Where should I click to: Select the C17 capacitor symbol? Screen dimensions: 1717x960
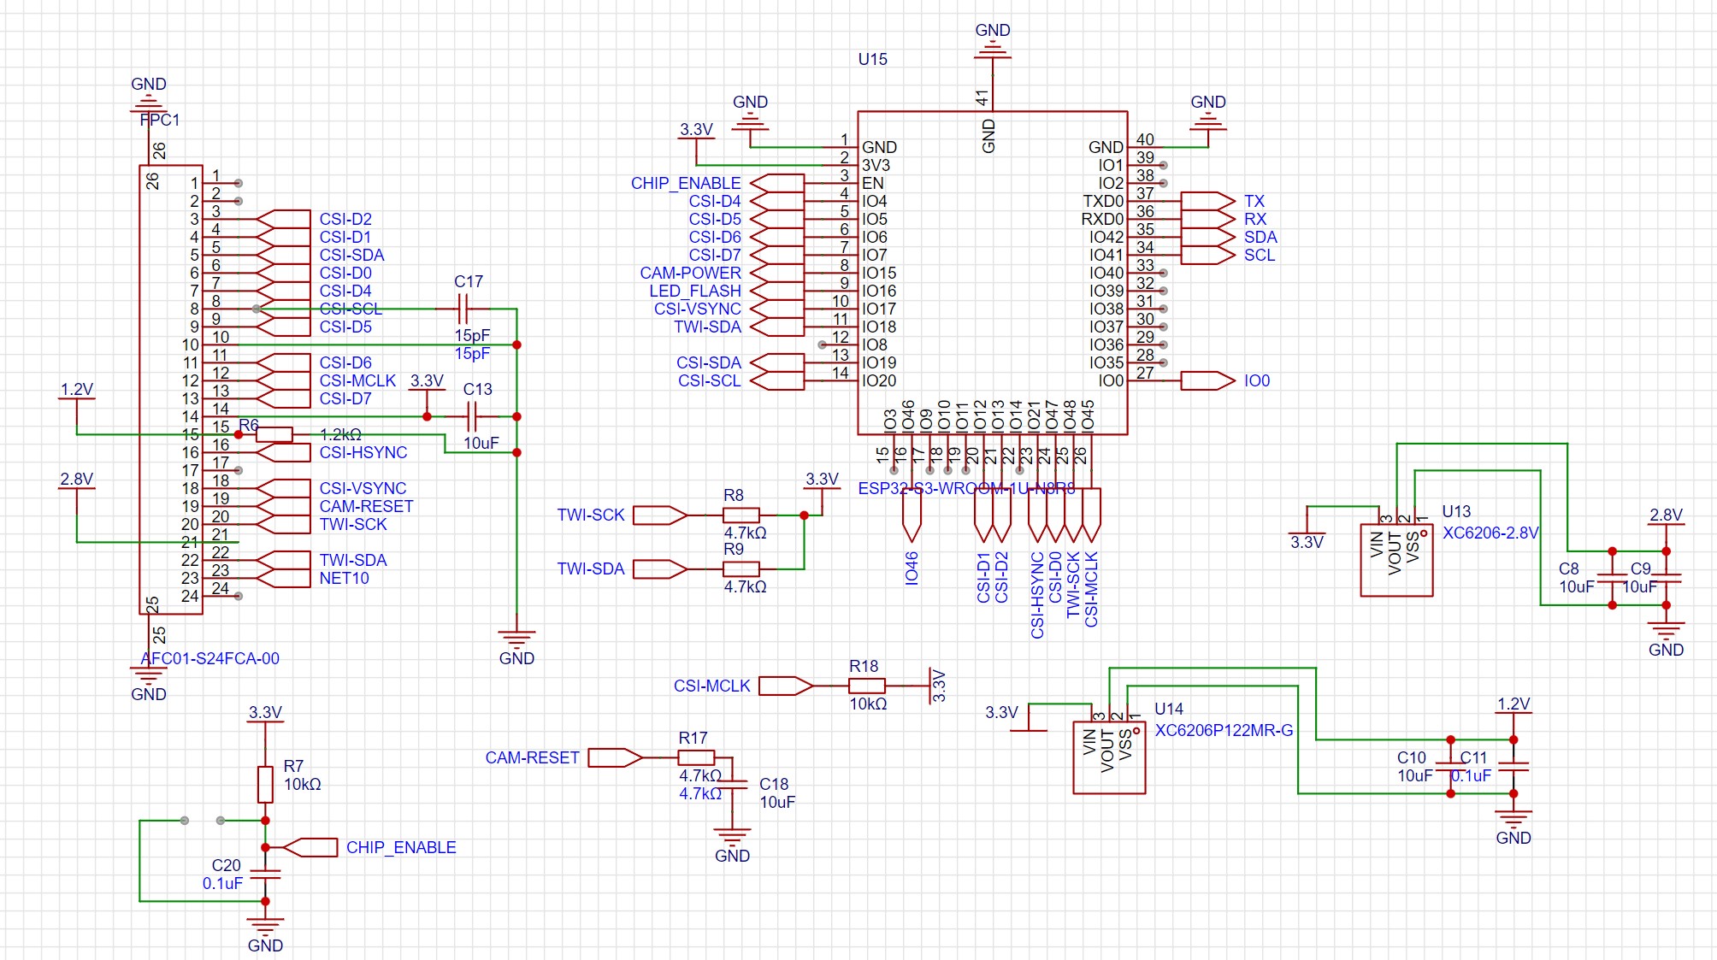463,309
